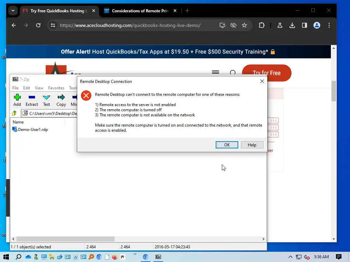Open the notification center icon
This screenshot has height=262, width=350.
pyautogui.click(x=339, y=257)
